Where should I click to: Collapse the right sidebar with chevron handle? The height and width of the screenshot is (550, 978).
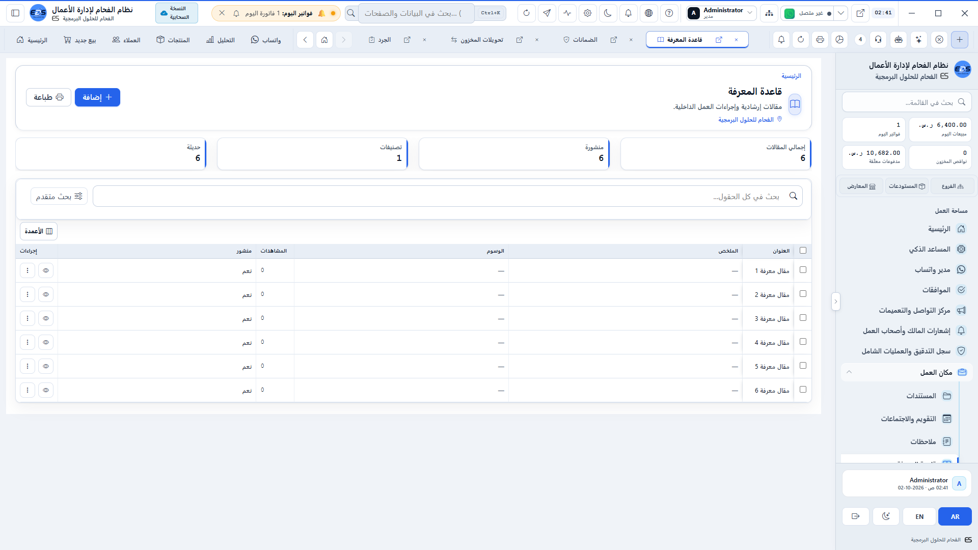click(x=835, y=301)
